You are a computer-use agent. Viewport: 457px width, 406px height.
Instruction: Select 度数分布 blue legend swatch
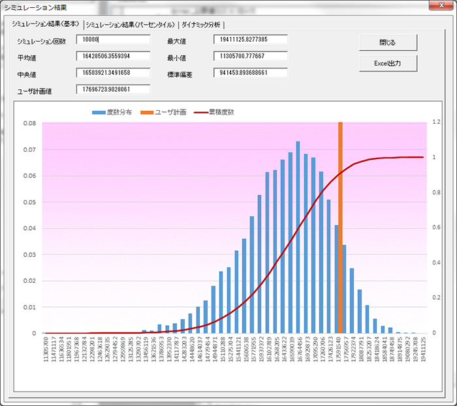(x=99, y=113)
